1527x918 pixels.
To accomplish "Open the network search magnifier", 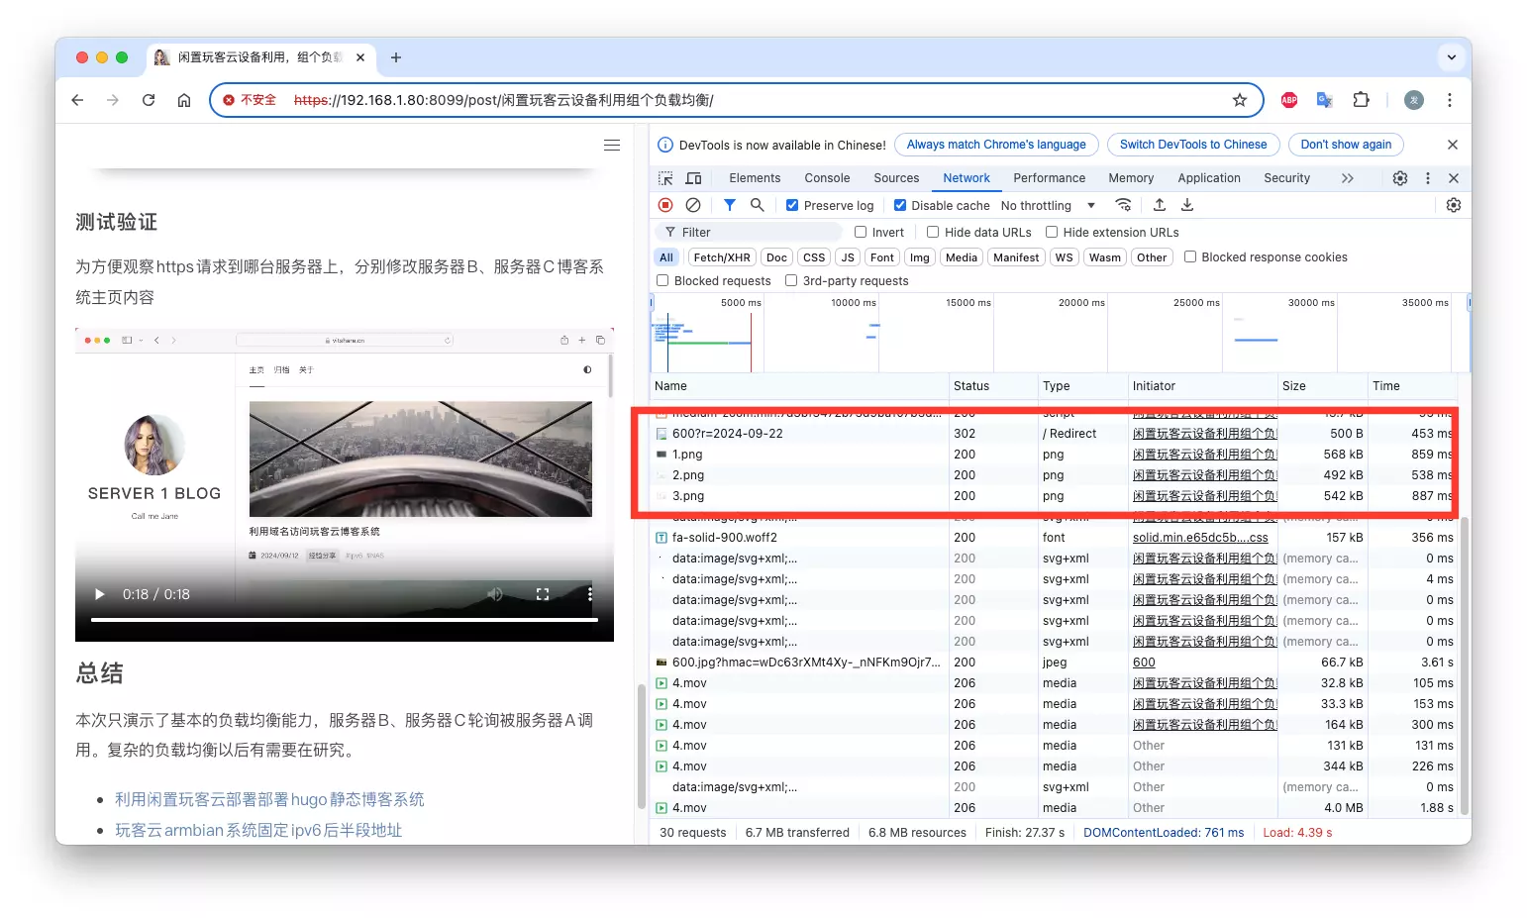I will (x=758, y=205).
